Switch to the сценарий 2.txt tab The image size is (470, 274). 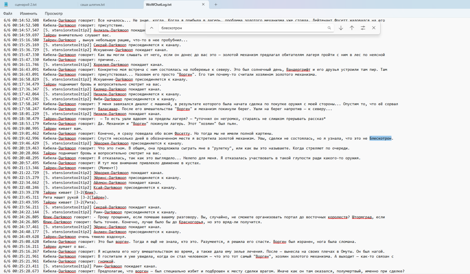click(x=26, y=5)
